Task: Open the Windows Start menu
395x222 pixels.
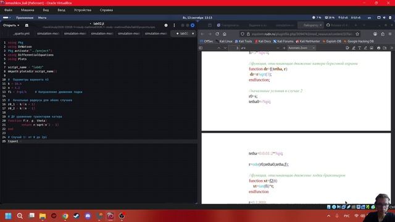Action: coord(8,216)
